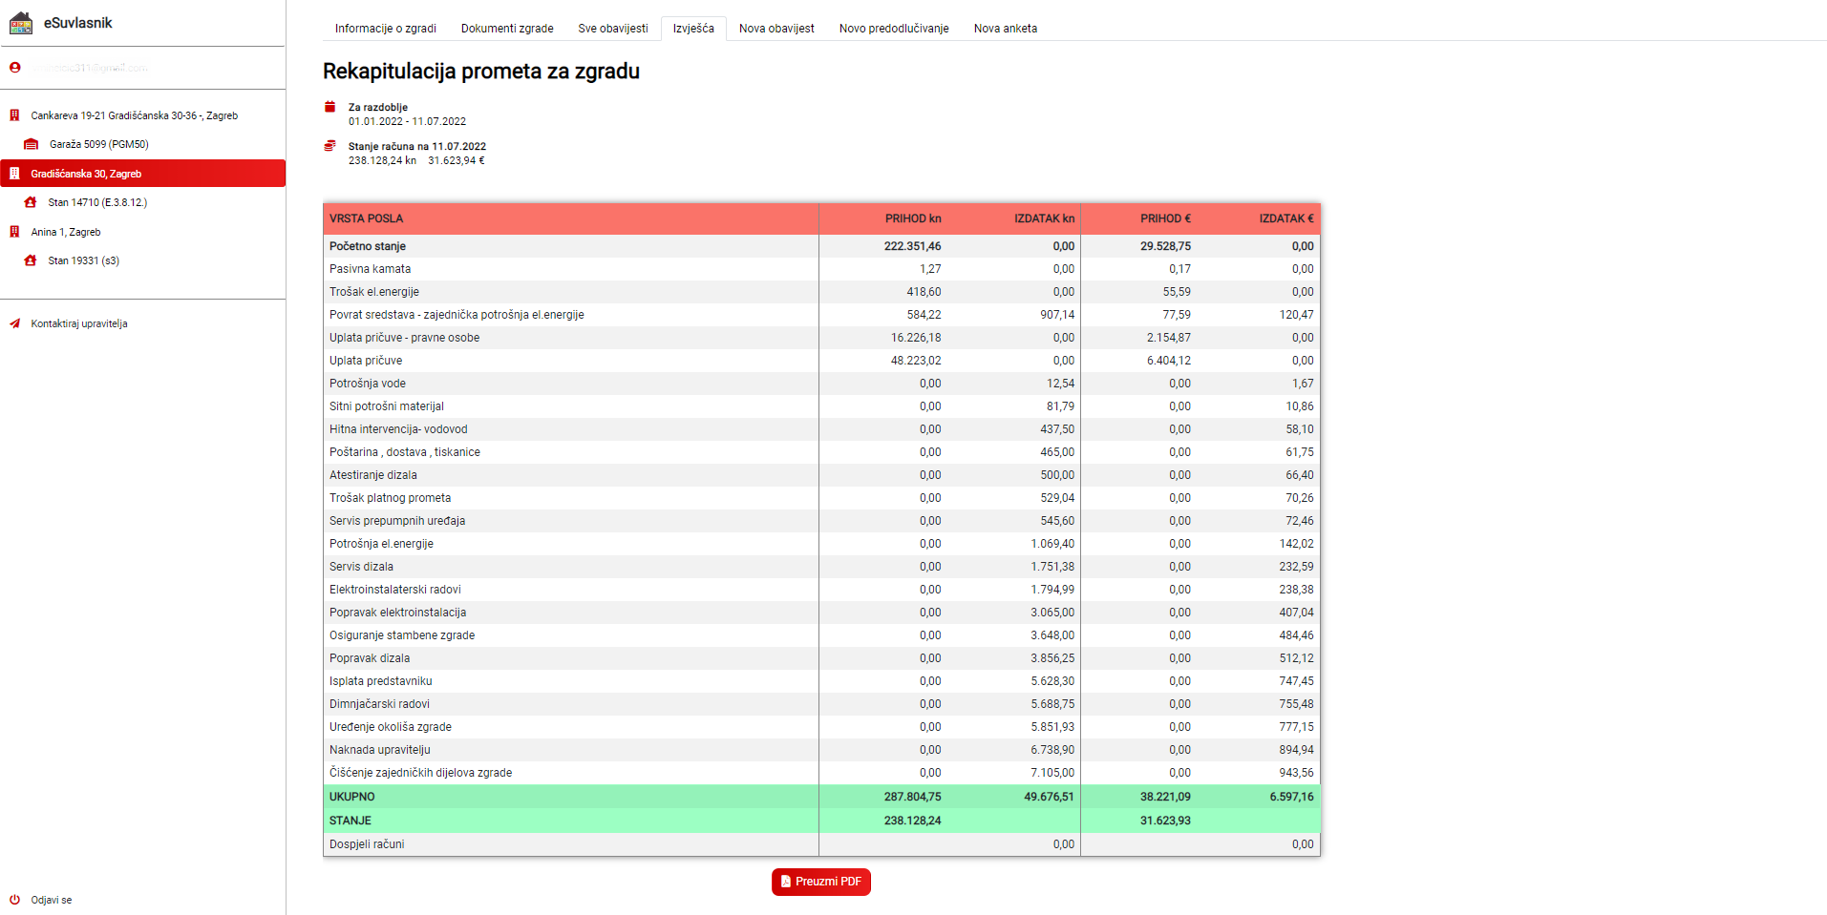
Task: Click the coins icon by Stanje računa
Action: click(x=330, y=146)
